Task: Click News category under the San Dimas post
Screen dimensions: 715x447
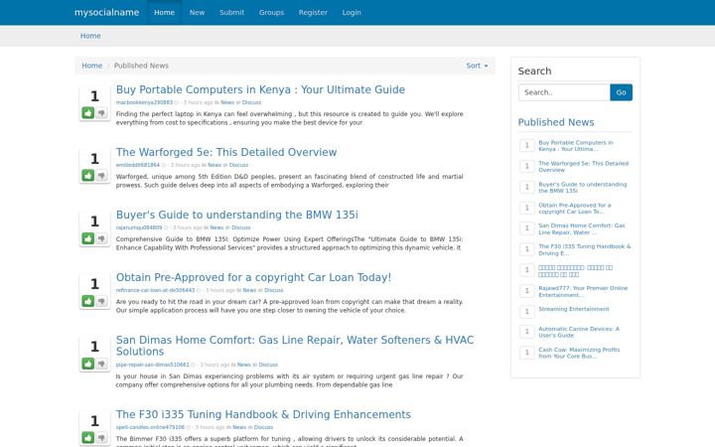Action: pos(244,365)
